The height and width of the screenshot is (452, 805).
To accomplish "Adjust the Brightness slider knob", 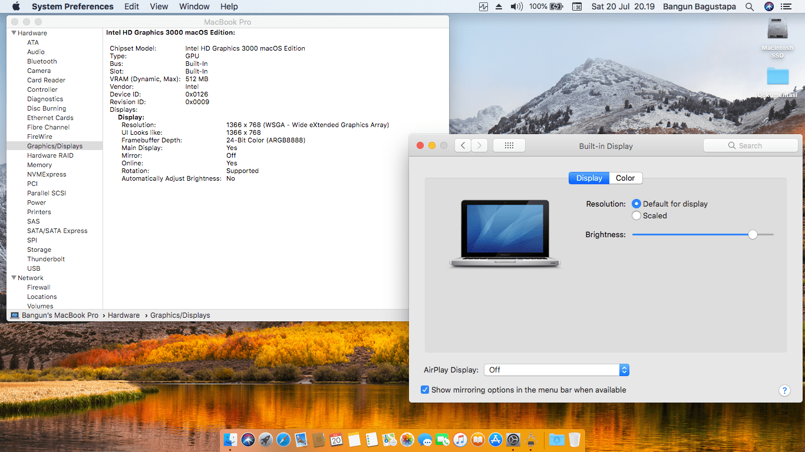I will coord(753,234).
